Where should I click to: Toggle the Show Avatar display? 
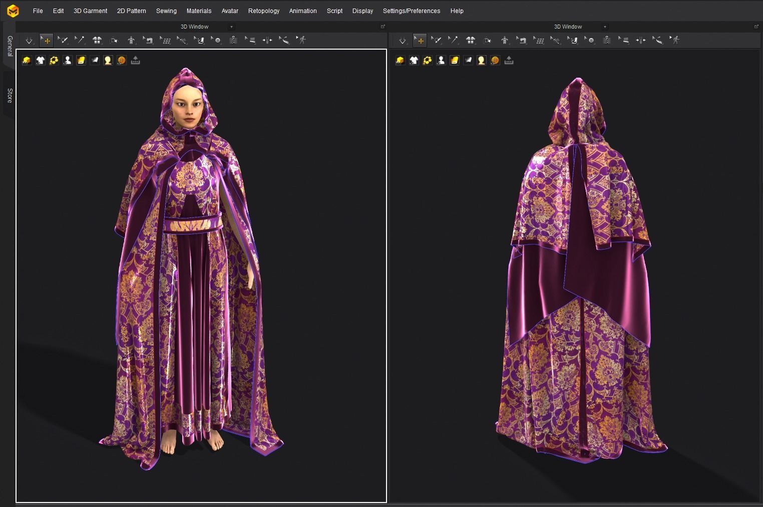[x=67, y=60]
